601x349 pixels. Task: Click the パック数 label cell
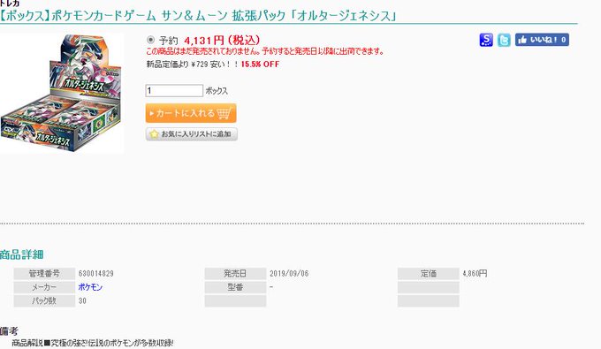(x=44, y=300)
